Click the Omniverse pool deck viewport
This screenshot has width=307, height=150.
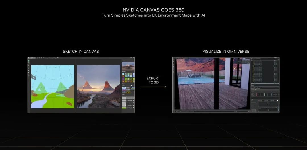point(212,84)
